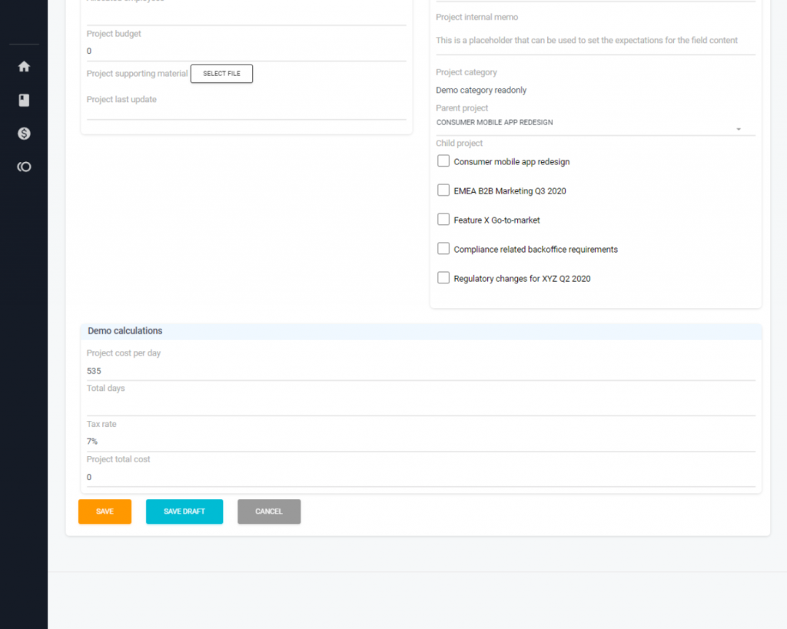Image resolution: width=787 pixels, height=629 pixels.
Task: Click the SAVE DRAFT button
Action: tap(184, 511)
